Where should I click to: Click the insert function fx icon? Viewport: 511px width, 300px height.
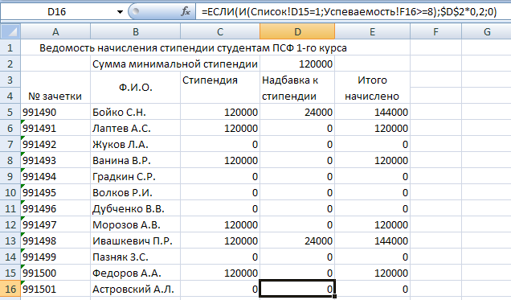click(186, 12)
